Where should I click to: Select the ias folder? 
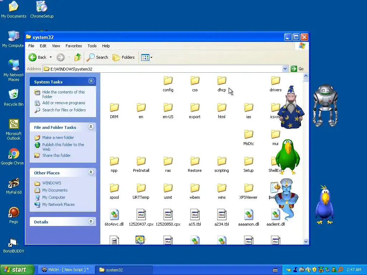coord(249,111)
